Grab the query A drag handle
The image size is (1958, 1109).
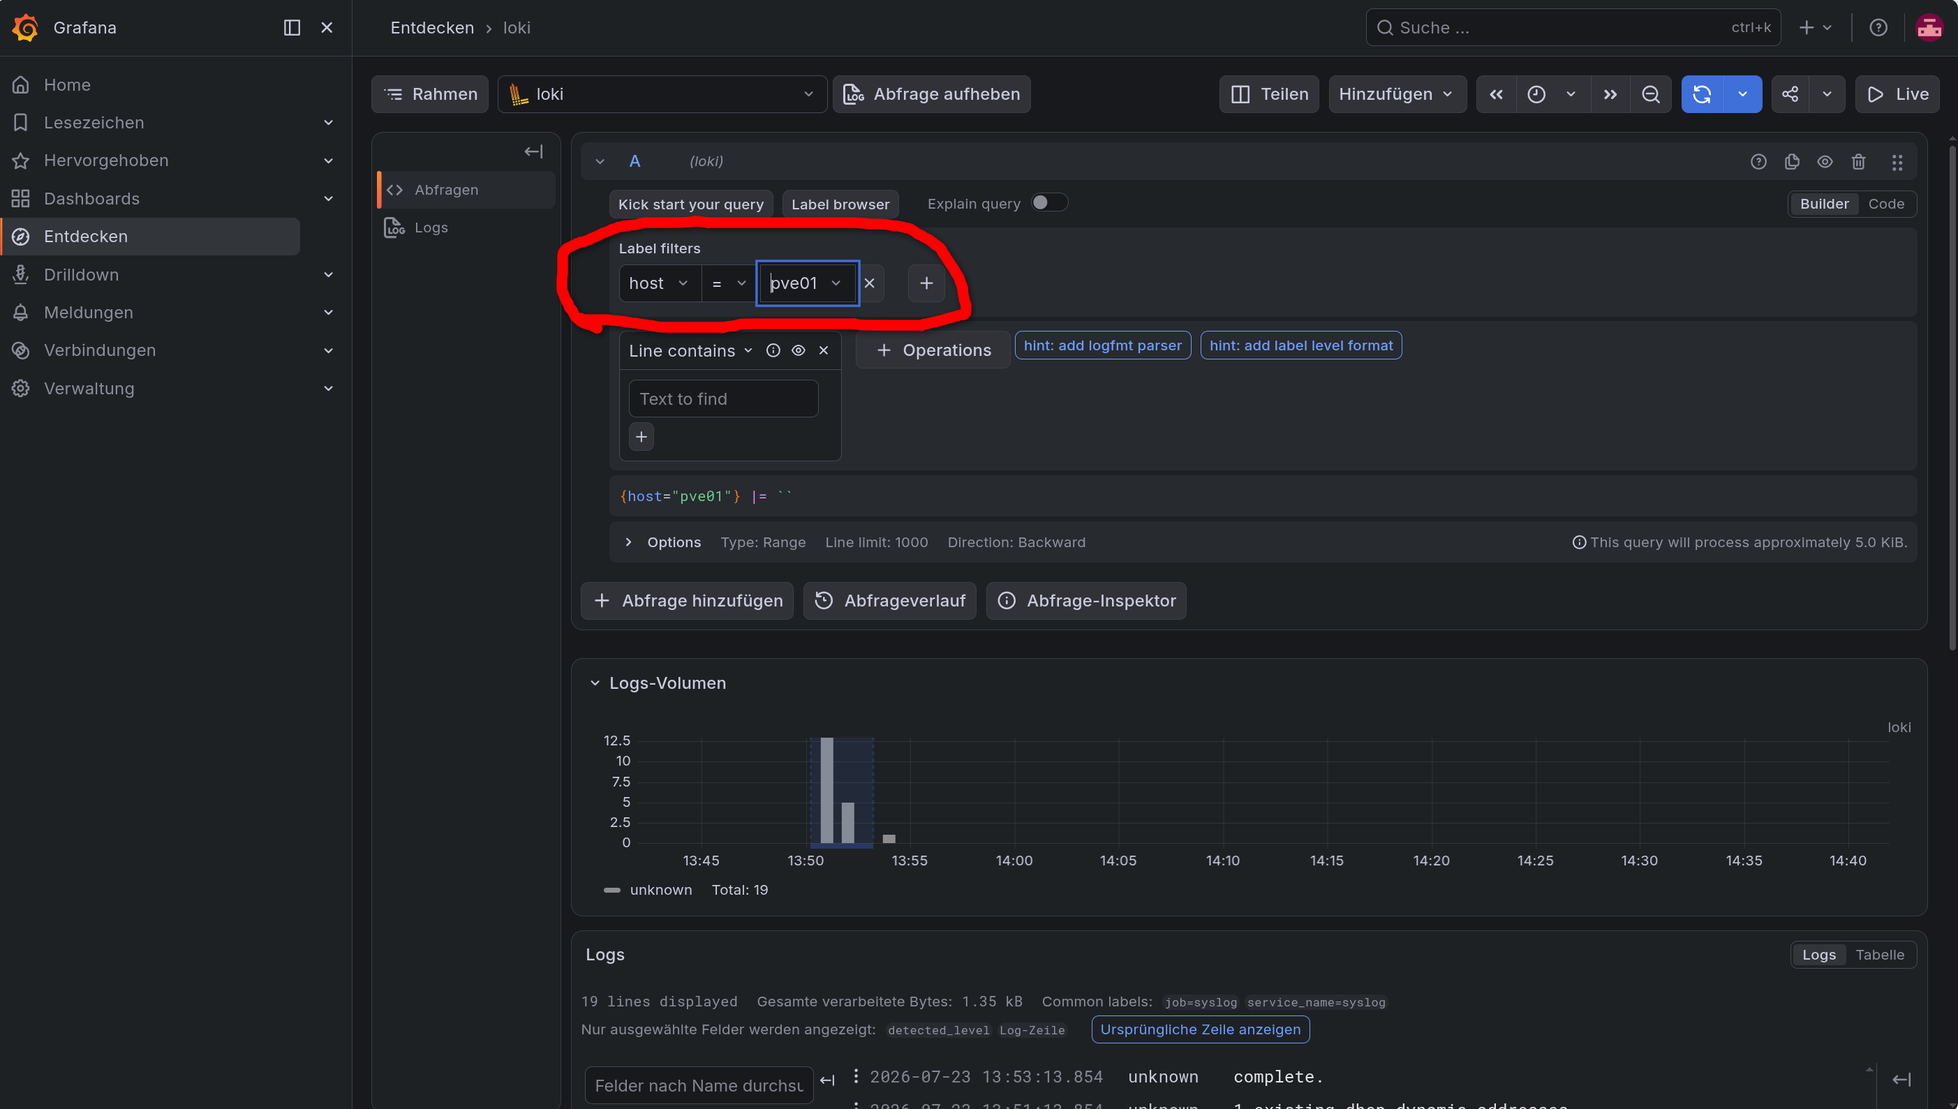pyautogui.click(x=1897, y=161)
